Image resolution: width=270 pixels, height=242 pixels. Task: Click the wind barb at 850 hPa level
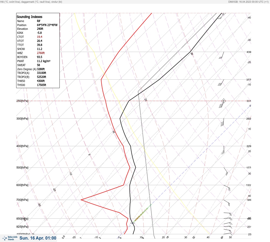pos(228,219)
